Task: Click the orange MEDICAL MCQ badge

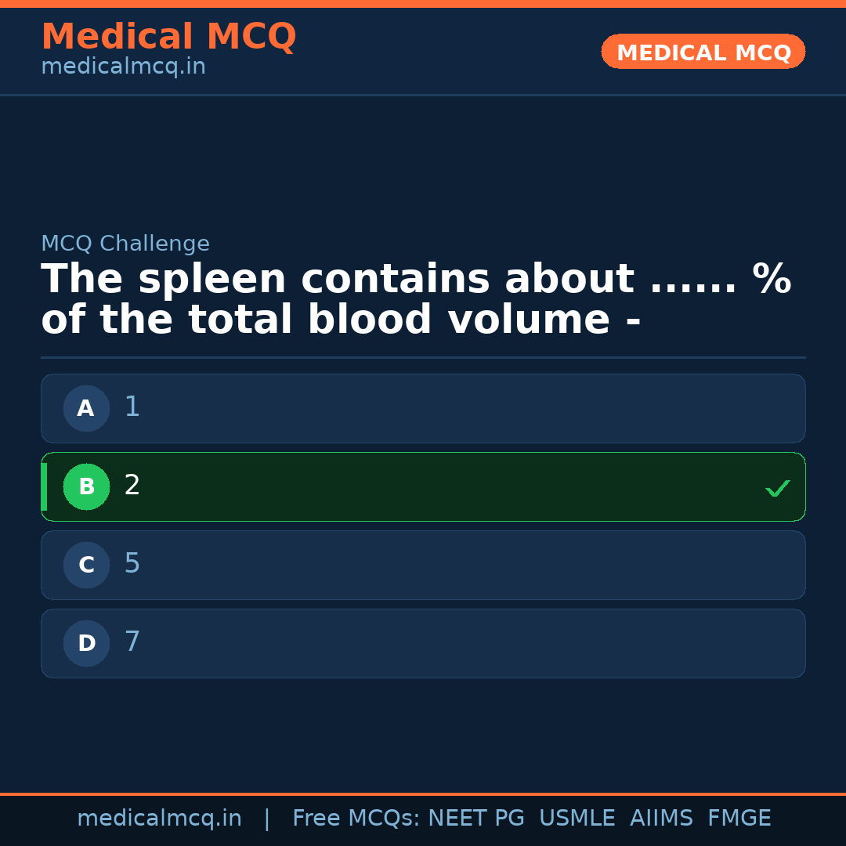Action: 703,52
